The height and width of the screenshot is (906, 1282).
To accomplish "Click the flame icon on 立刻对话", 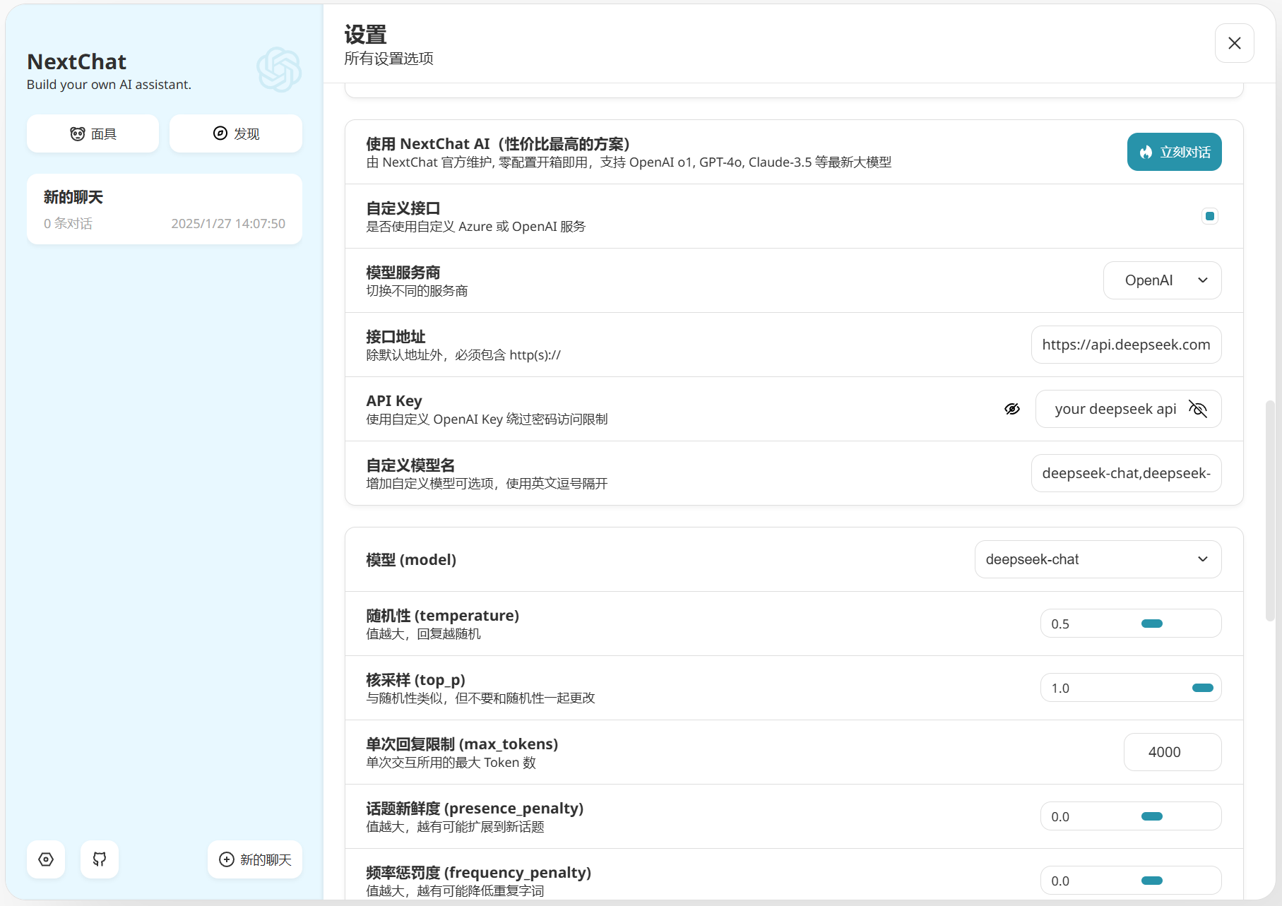I will pyautogui.click(x=1145, y=152).
